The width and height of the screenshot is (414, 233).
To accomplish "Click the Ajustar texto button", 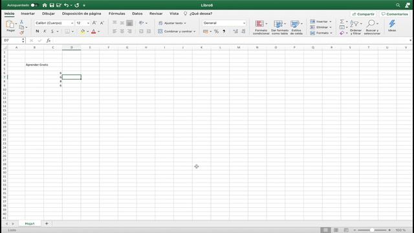I will coord(172,23).
